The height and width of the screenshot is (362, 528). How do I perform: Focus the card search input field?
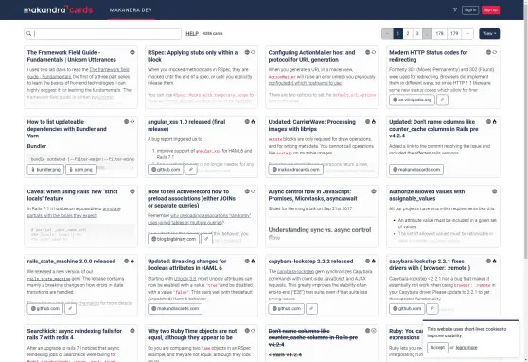click(103, 34)
